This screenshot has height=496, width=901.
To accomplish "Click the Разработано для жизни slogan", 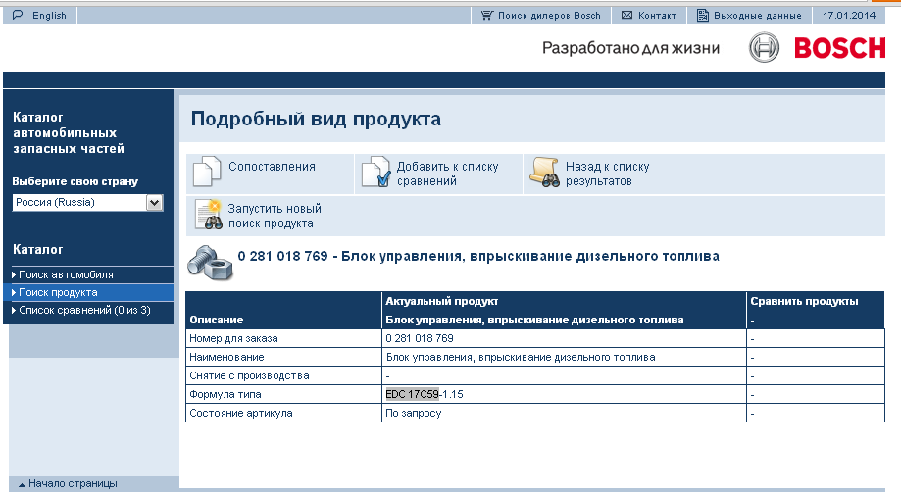I will 630,48.
